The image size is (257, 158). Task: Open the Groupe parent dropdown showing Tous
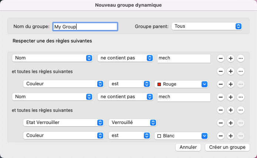click(207, 27)
